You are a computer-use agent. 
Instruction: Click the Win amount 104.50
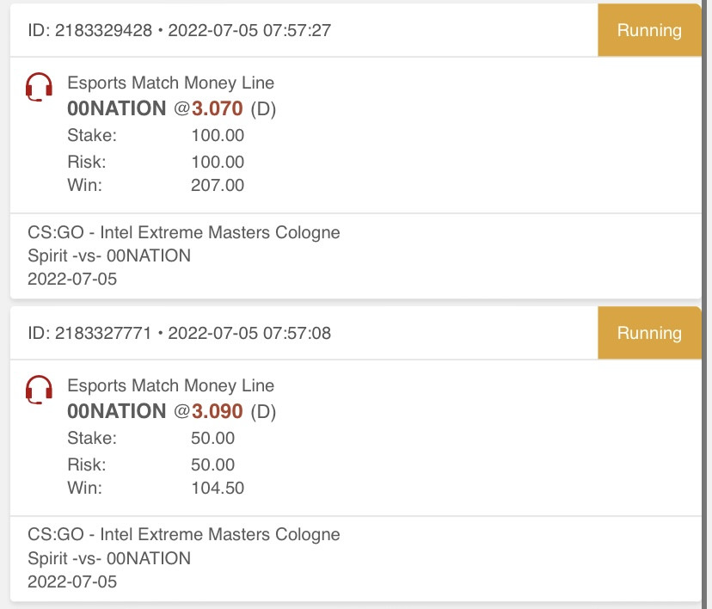point(218,489)
